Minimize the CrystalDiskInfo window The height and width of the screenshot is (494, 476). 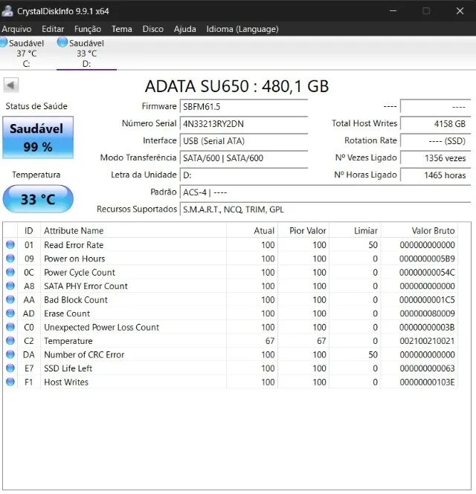point(393,11)
